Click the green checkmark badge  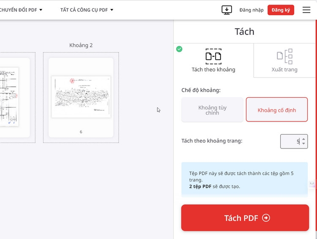point(179,49)
